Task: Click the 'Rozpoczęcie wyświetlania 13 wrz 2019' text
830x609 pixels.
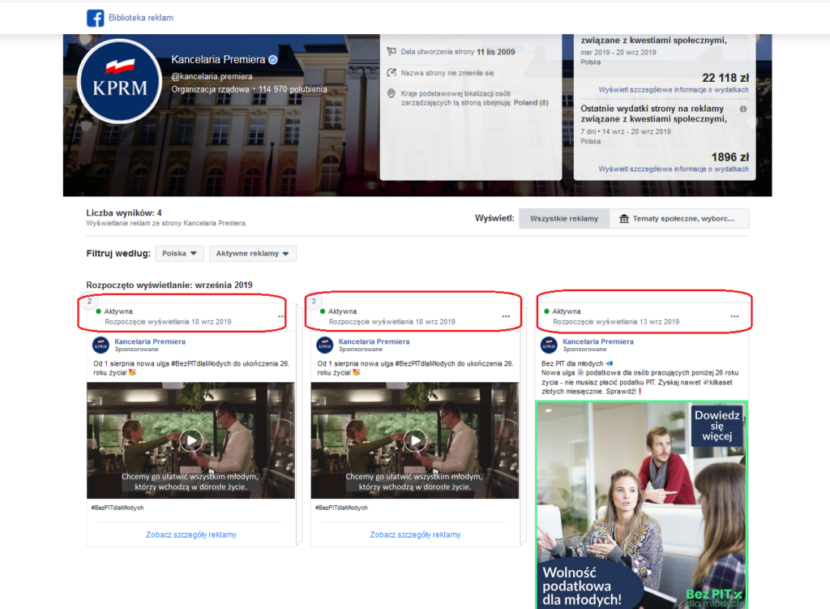Action: click(x=616, y=322)
